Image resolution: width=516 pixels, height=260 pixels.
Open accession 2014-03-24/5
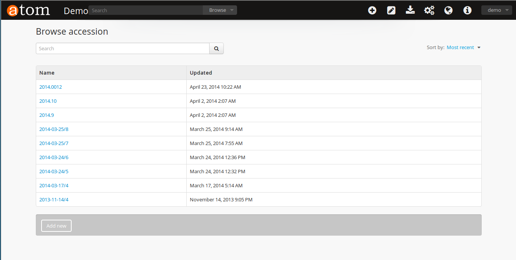[x=54, y=171]
